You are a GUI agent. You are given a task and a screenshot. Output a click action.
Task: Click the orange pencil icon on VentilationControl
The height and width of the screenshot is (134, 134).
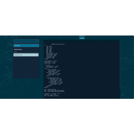pyautogui.click(x=37, y=55)
